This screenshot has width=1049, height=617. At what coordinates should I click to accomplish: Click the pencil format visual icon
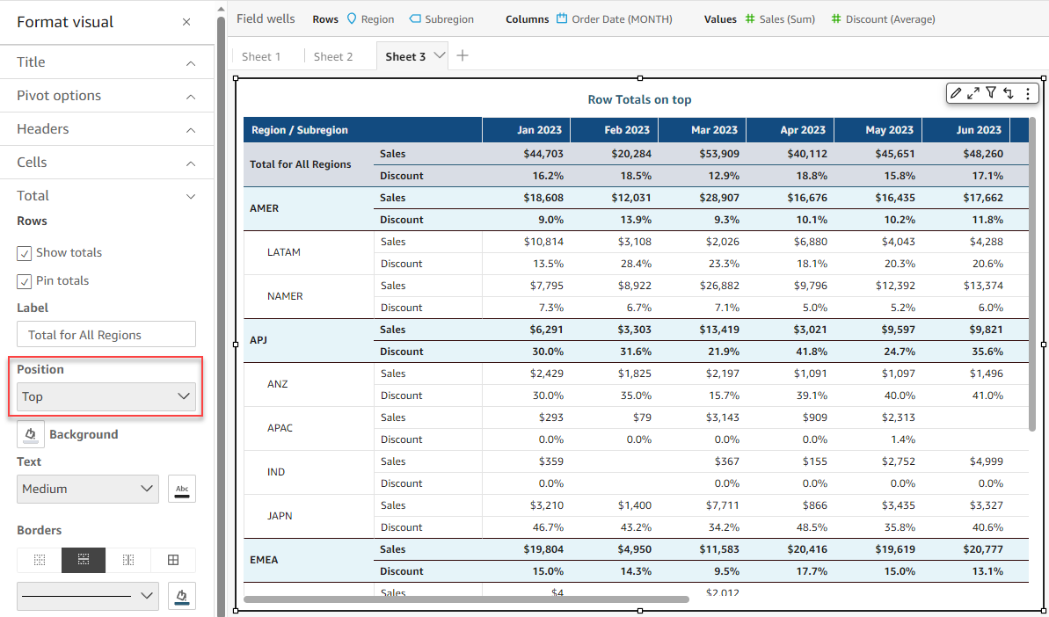[x=956, y=93]
